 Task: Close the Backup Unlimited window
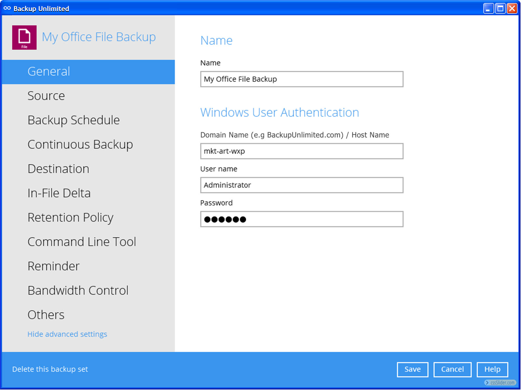coord(512,8)
